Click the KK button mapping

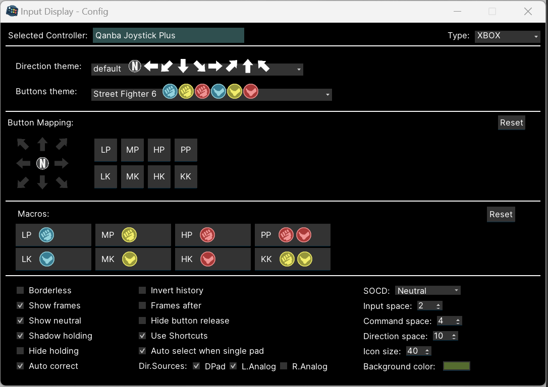click(186, 176)
